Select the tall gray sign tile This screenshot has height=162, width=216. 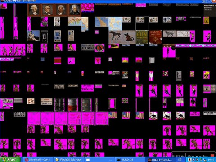[179, 76]
